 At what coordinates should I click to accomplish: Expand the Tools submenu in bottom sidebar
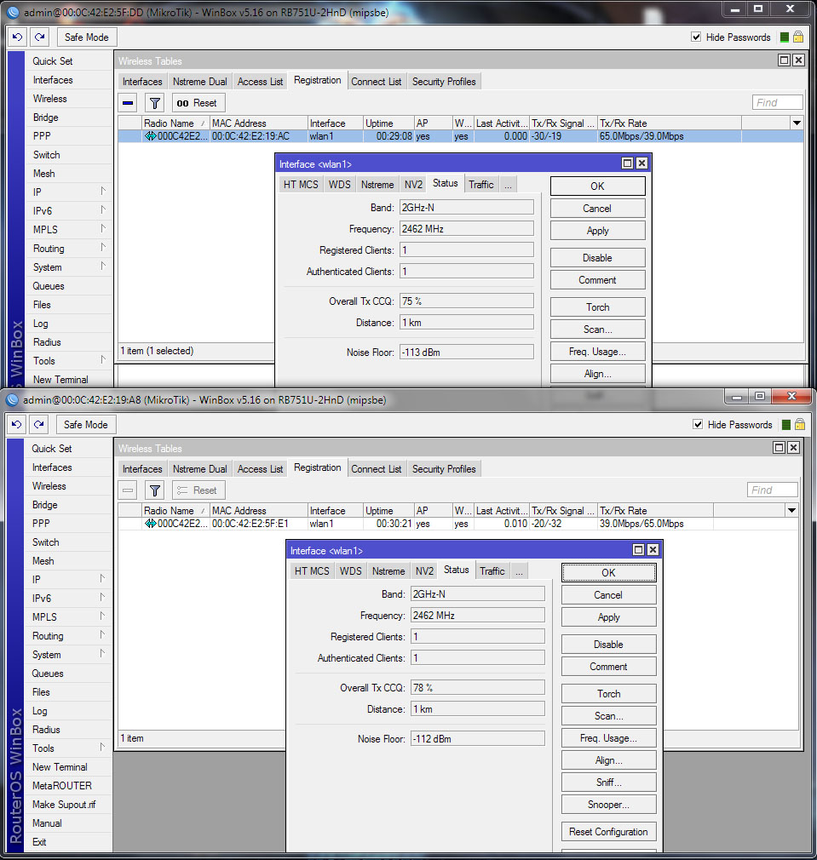point(102,748)
